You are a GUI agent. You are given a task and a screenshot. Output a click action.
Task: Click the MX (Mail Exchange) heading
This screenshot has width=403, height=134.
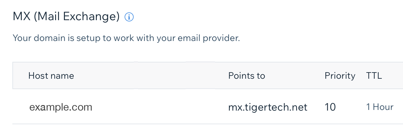66,17
